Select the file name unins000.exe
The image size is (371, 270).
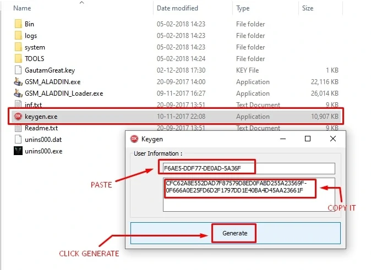pyautogui.click(x=43, y=151)
